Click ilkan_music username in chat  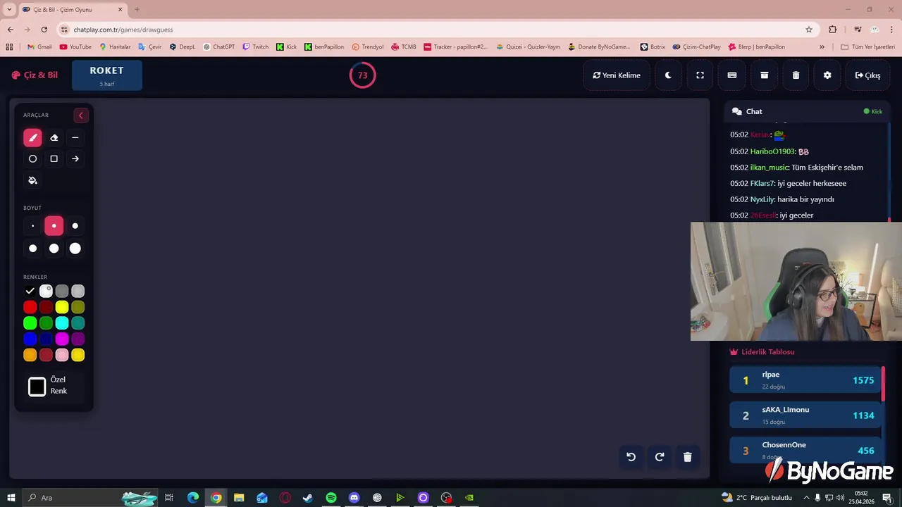(x=769, y=168)
